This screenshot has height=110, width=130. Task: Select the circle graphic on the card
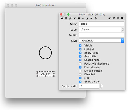(45, 53)
